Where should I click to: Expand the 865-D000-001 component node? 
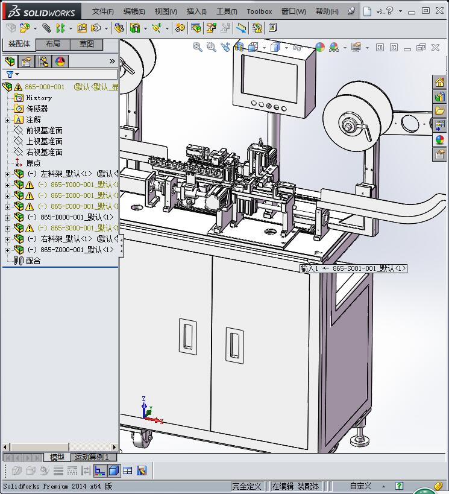pyautogui.click(x=7, y=218)
